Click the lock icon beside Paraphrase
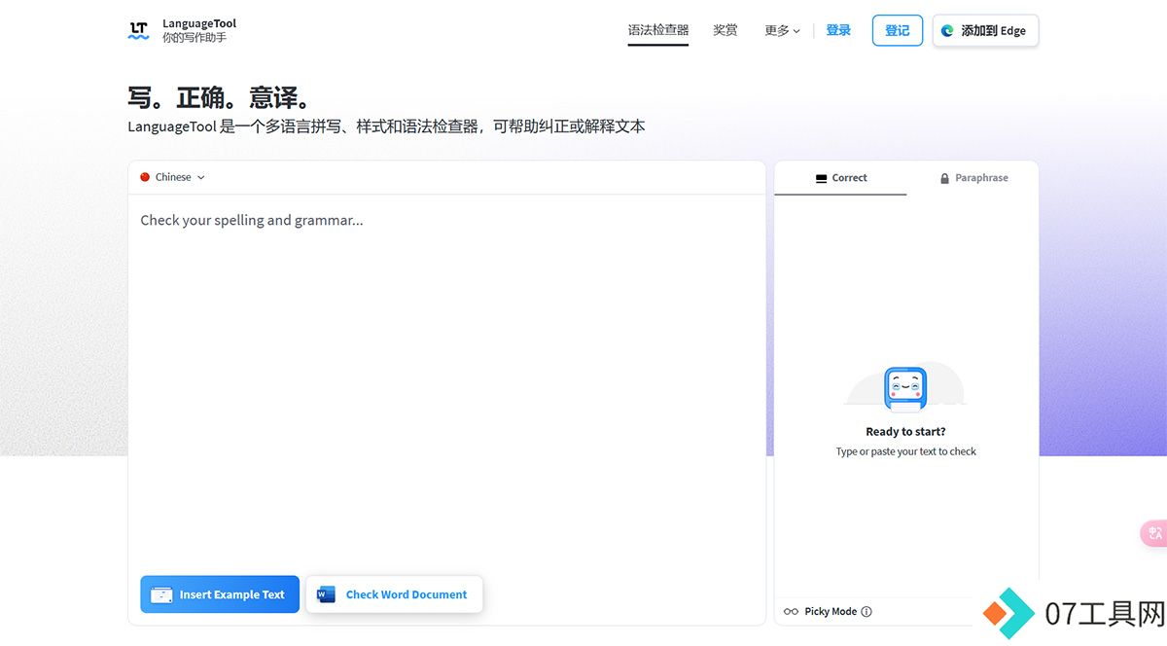The image size is (1167, 646). [x=944, y=178]
